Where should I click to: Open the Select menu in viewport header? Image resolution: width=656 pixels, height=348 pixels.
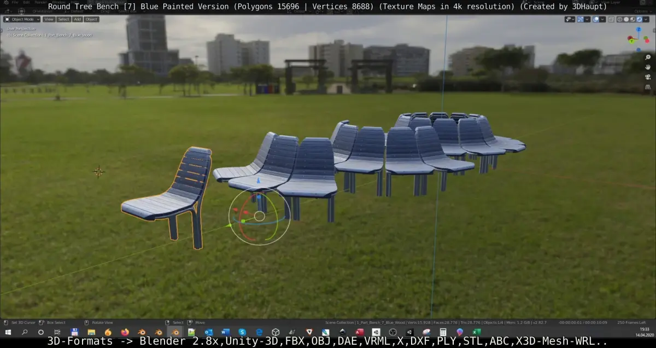[x=63, y=19]
